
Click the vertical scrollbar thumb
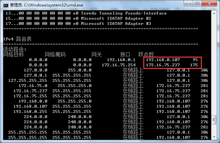tap(214, 120)
